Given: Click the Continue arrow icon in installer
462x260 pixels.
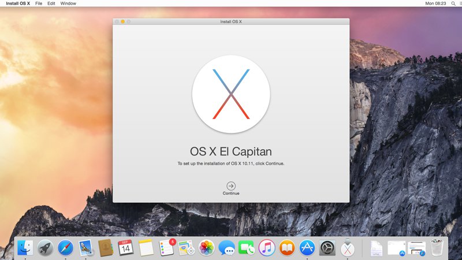Looking at the screenshot, I should pos(231,185).
